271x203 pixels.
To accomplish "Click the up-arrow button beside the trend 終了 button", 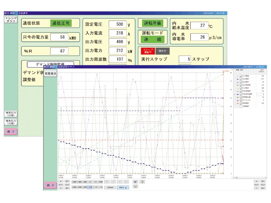I will tap(61, 181).
